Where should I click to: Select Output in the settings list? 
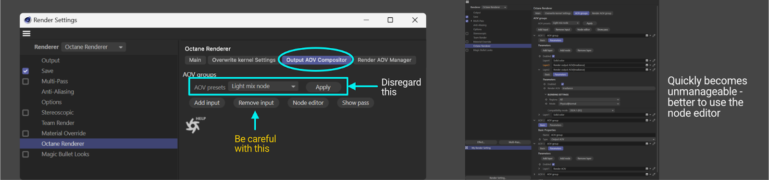coord(50,60)
